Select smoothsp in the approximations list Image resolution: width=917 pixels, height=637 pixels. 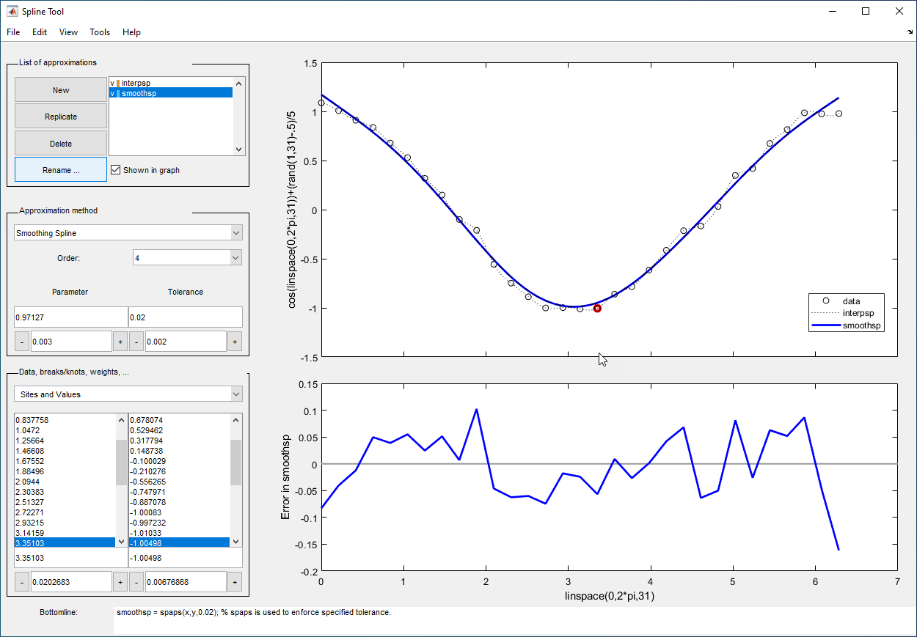[139, 93]
